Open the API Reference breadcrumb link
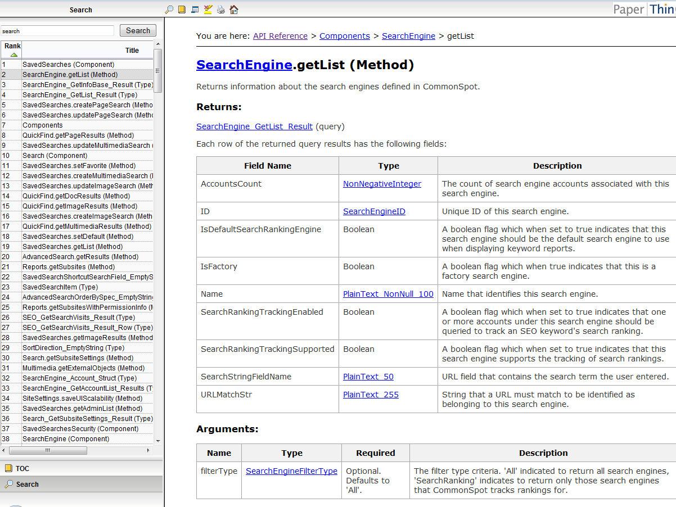The image size is (676, 507). pyautogui.click(x=280, y=36)
